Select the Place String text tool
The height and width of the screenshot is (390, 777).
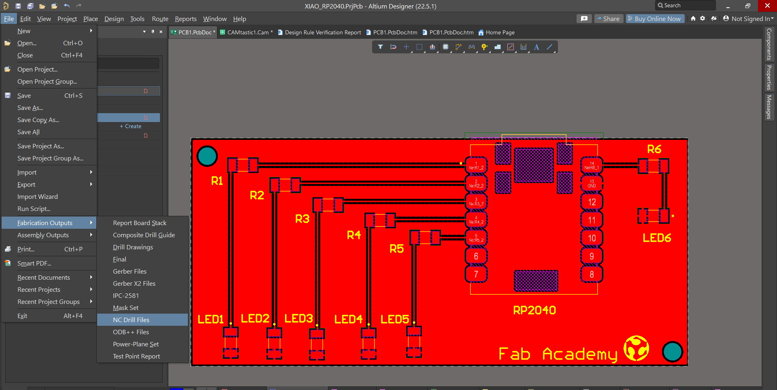tap(536, 47)
